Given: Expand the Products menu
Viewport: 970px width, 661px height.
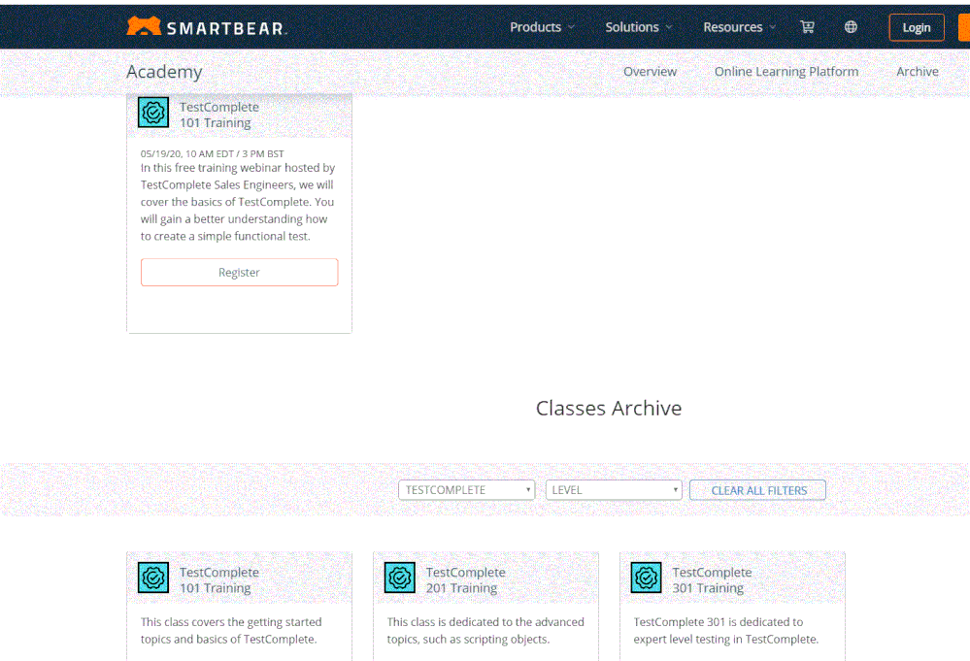Looking at the screenshot, I should point(542,27).
